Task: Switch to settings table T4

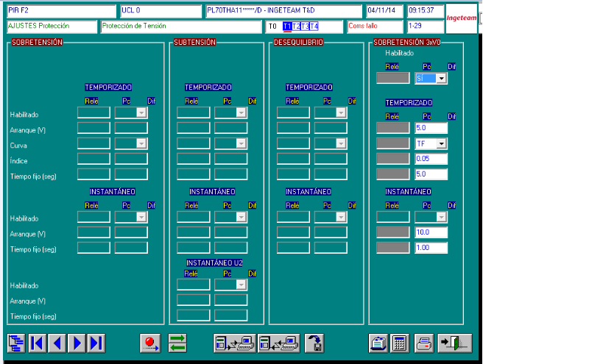Action: 314,26
